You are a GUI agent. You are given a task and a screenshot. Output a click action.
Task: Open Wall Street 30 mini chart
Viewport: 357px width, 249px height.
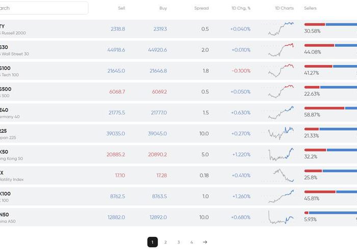(281, 50)
